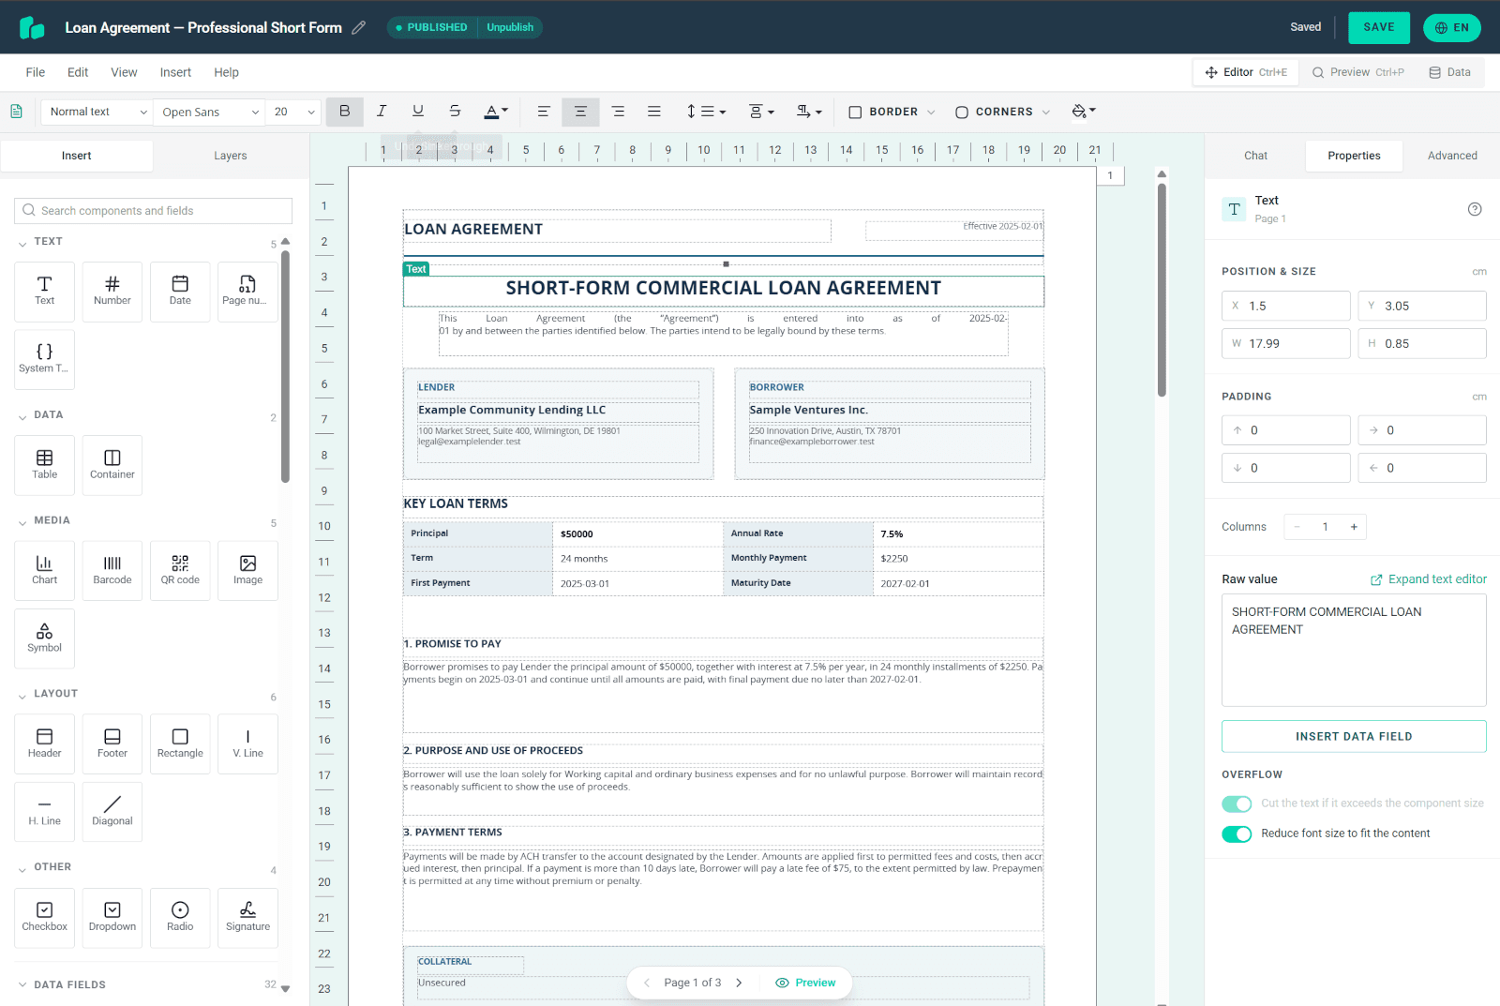1500x1006 pixels.
Task: Insert a Checkbox component
Action: [44, 918]
